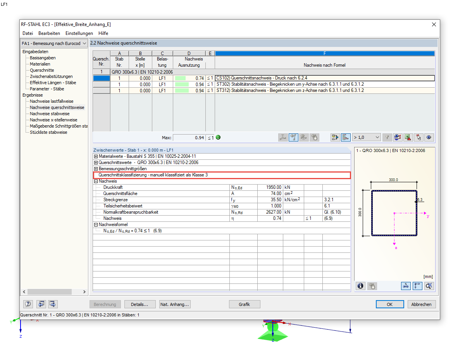
Task: Expand the Querschnittswerte section
Action: pos(96,162)
